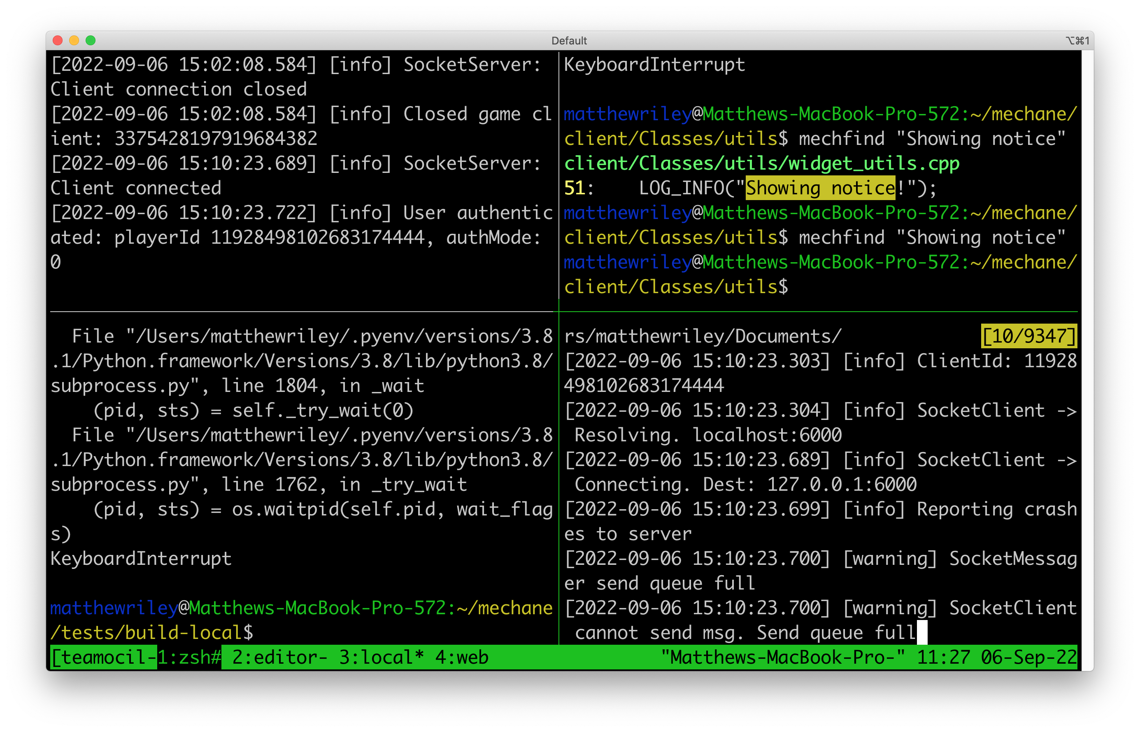1140x732 pixels.
Task: Click the status bar time 11:27
Action: coord(943,657)
